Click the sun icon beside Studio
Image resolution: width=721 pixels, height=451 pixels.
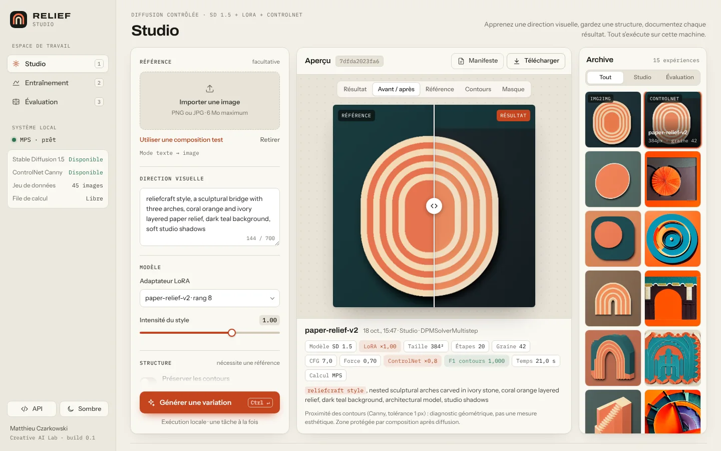click(16, 64)
